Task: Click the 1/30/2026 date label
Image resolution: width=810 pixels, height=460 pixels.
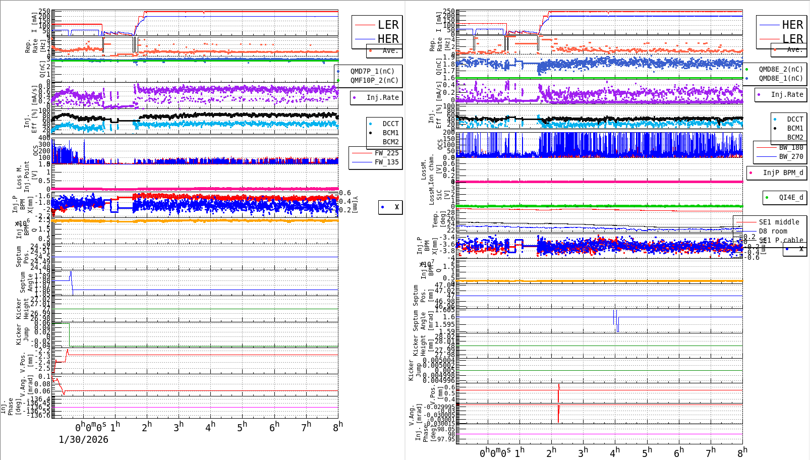Action: pos(84,439)
